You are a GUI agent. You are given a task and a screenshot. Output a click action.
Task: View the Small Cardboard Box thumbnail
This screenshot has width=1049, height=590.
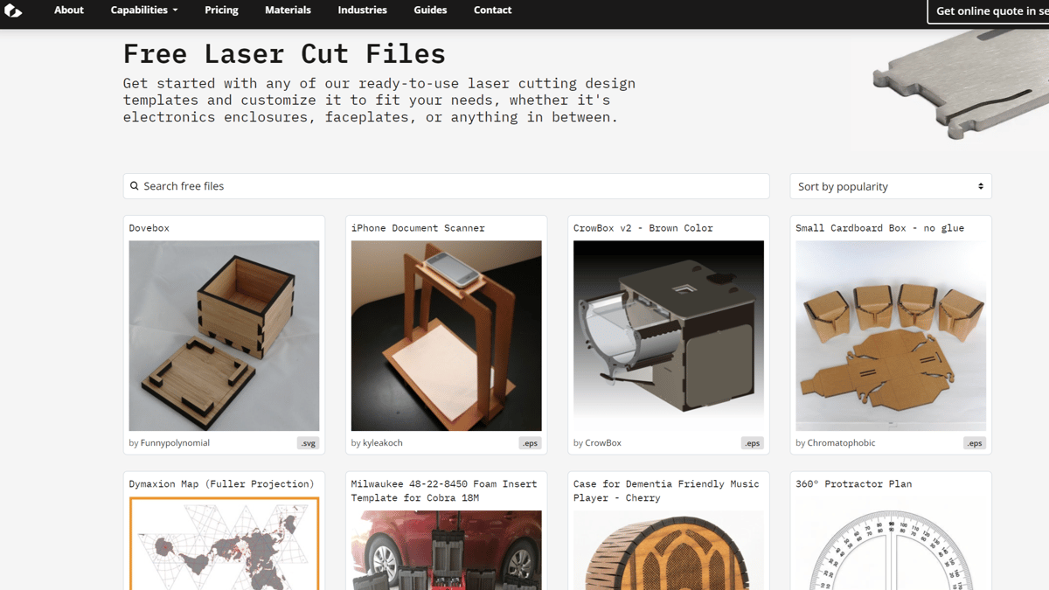point(891,336)
